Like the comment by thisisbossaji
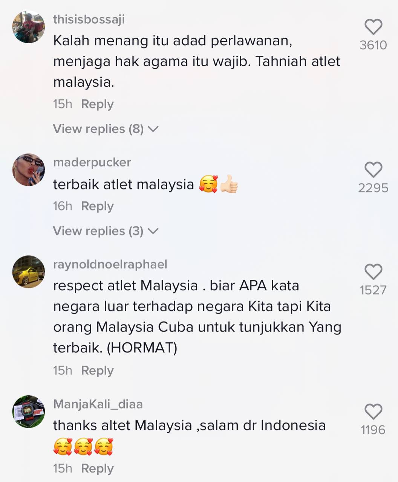 (x=373, y=27)
